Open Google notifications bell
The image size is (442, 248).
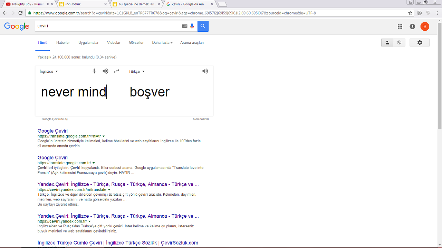pos(412,27)
